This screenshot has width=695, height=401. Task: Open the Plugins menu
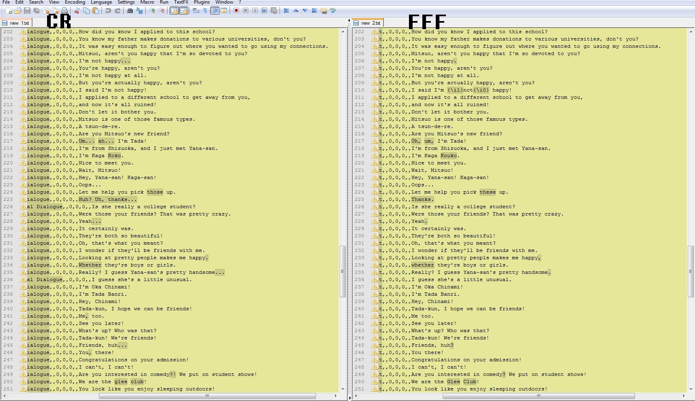click(x=202, y=2)
